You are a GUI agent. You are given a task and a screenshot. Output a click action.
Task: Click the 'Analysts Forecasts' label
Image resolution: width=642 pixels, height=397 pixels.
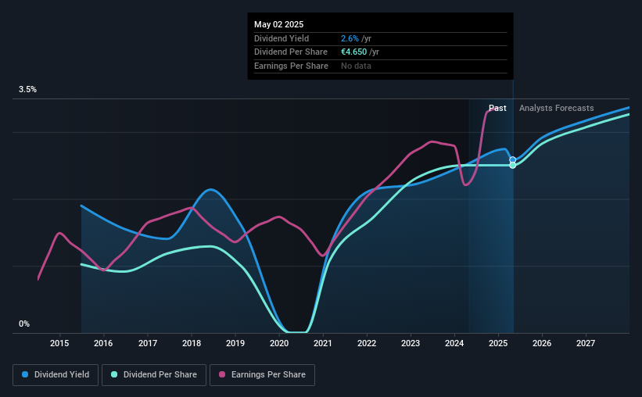[x=557, y=108]
